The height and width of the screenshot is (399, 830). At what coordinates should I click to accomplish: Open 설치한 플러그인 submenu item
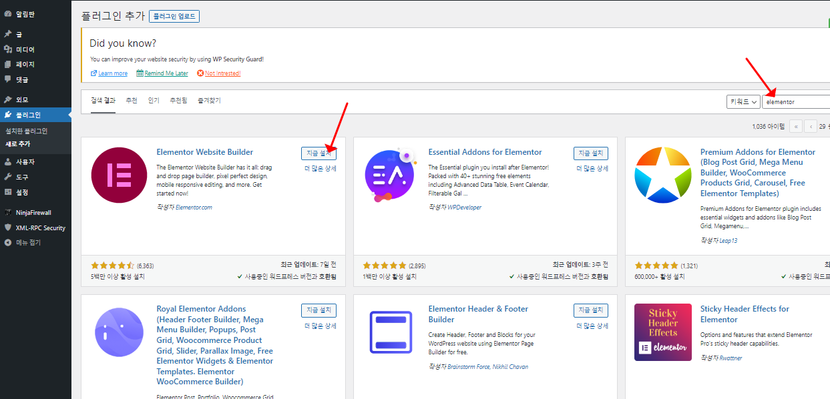[x=27, y=131]
